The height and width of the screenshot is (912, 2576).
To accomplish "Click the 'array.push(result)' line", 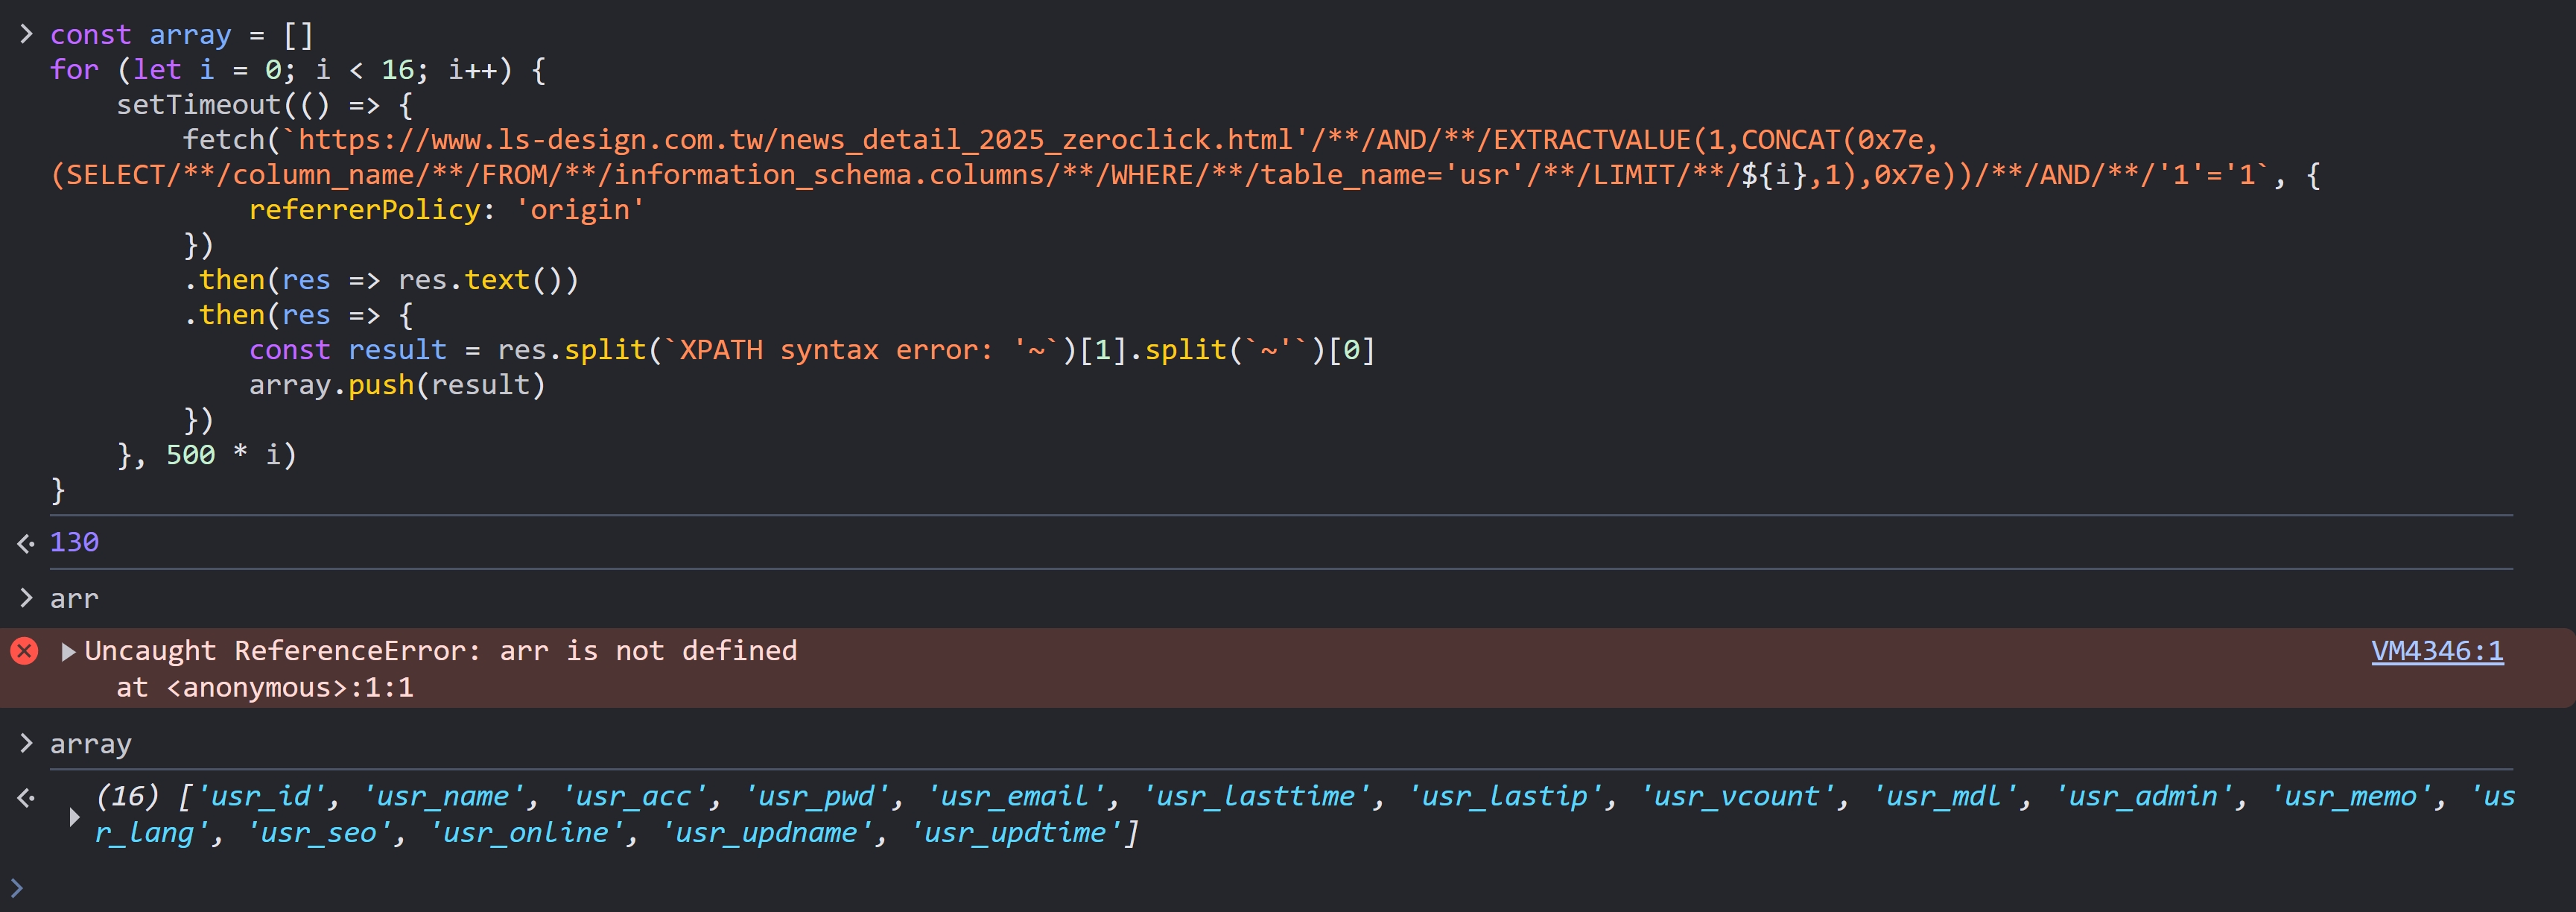I will (397, 385).
